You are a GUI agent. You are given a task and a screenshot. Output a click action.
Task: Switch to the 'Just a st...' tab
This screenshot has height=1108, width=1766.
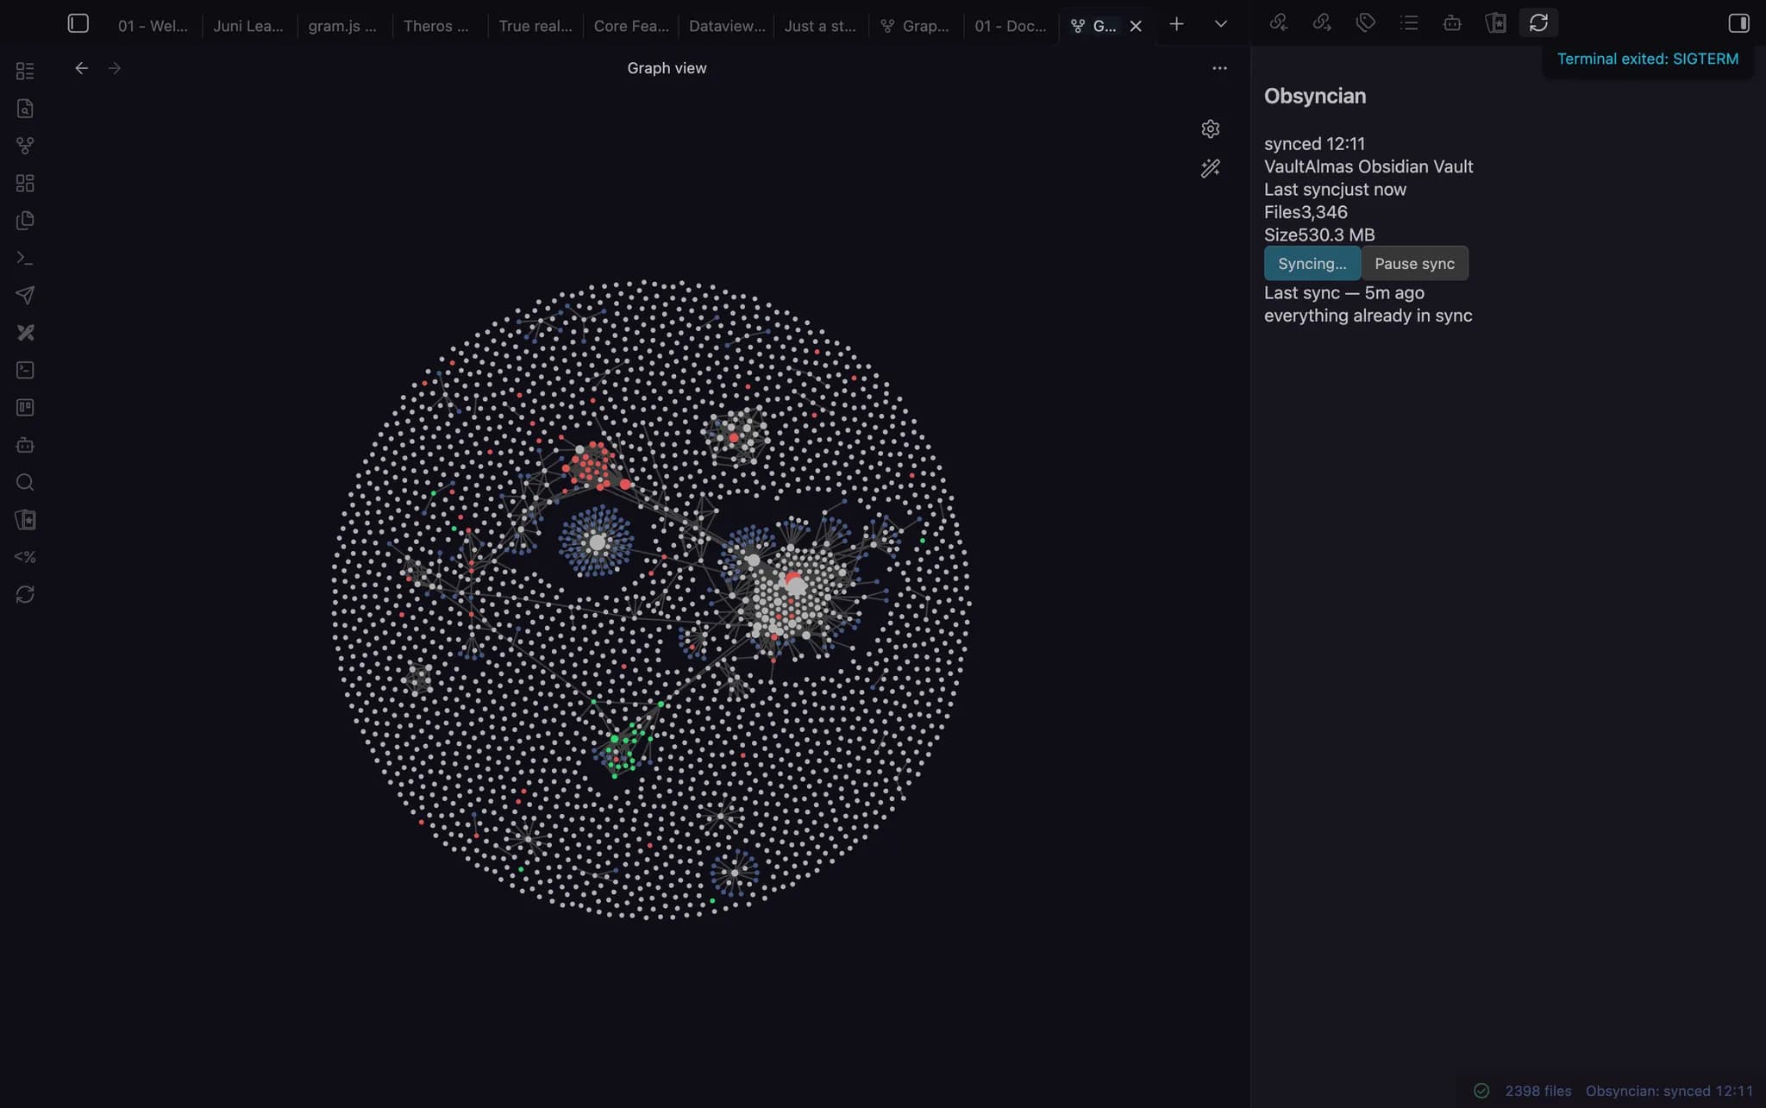(x=820, y=26)
